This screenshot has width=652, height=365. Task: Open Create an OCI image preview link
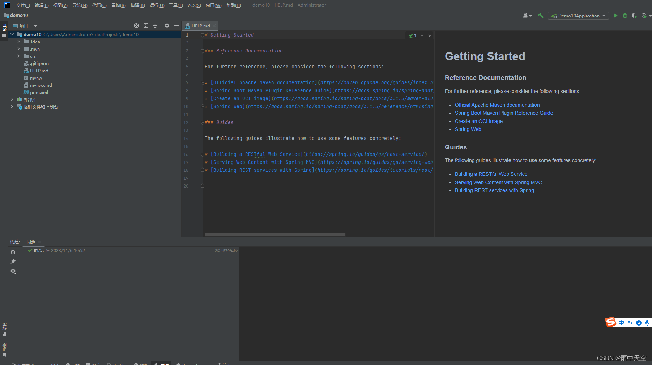click(479, 121)
